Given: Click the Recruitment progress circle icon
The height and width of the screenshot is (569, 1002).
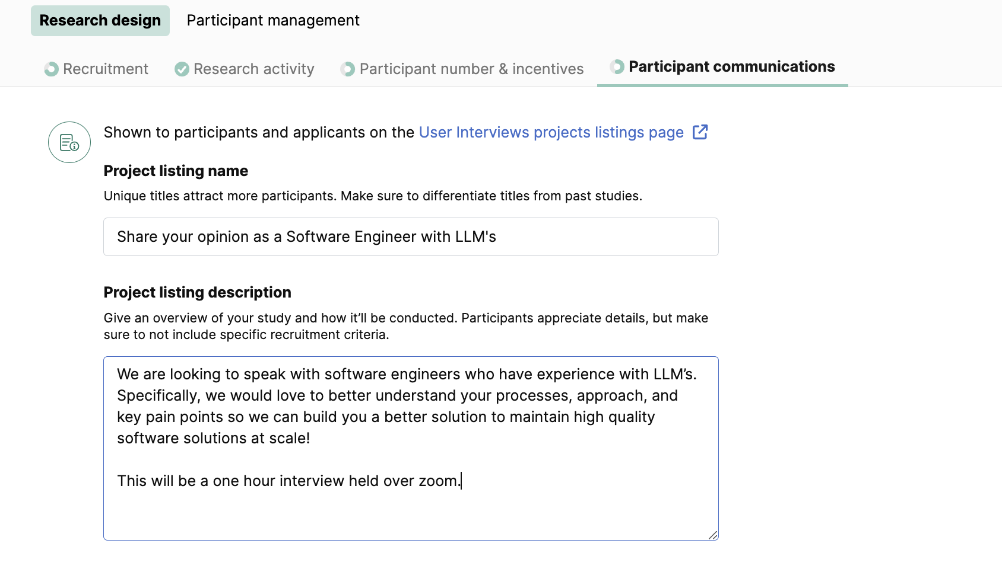Looking at the screenshot, I should 52,69.
